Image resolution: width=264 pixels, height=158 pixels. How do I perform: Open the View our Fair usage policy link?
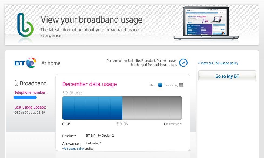point(219,63)
